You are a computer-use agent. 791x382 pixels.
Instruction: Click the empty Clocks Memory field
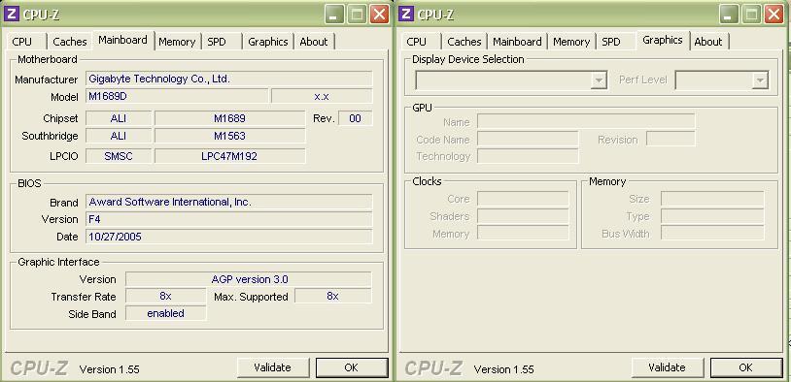pos(523,234)
